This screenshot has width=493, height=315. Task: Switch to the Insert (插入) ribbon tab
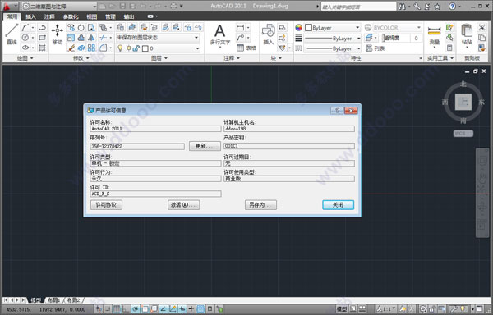30,16
